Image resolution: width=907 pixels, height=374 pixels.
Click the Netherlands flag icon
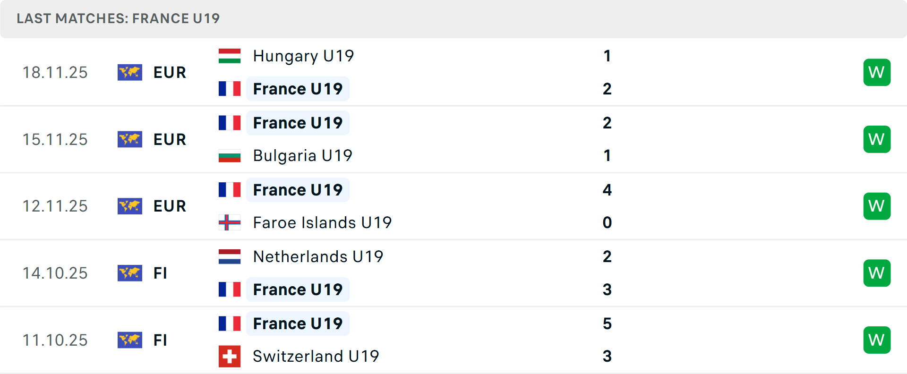tap(230, 256)
